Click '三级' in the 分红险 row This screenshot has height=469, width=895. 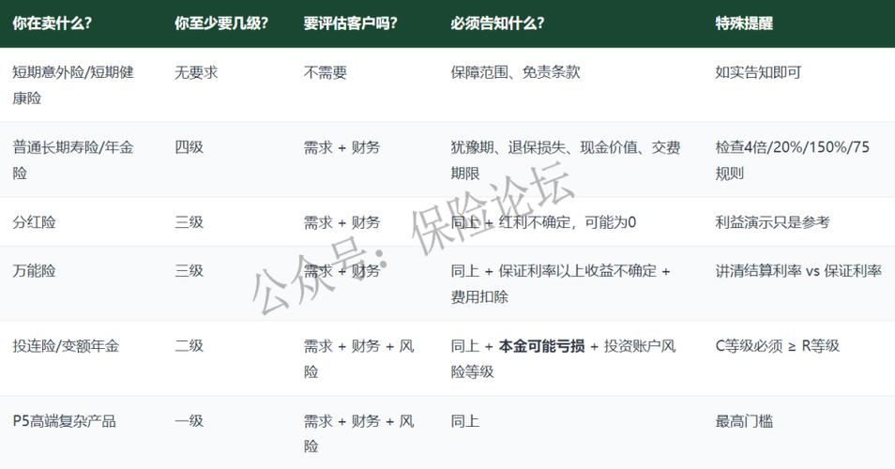(189, 222)
